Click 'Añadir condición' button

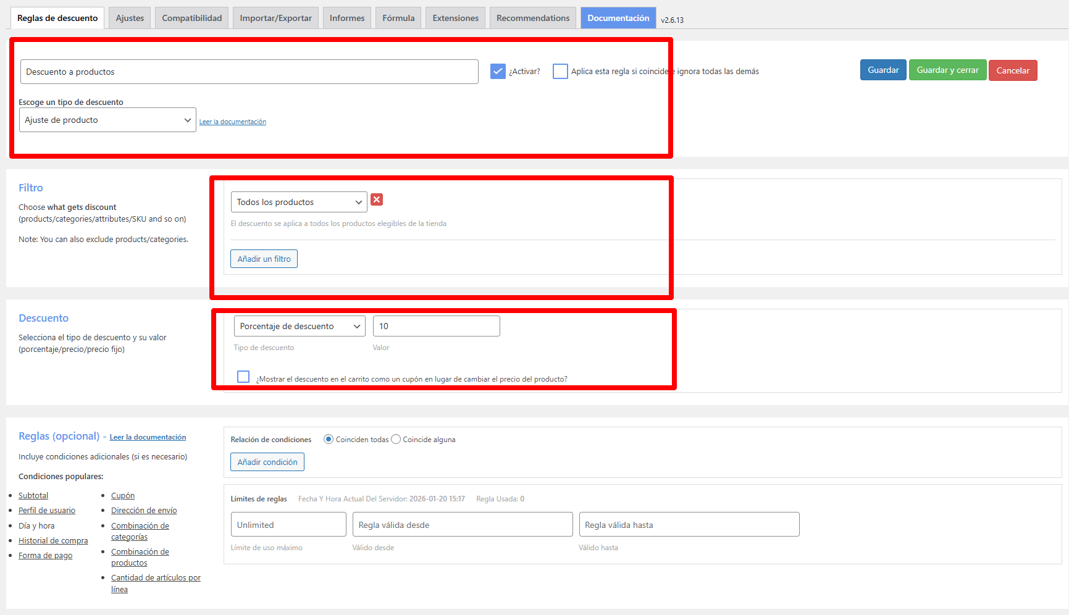point(267,462)
